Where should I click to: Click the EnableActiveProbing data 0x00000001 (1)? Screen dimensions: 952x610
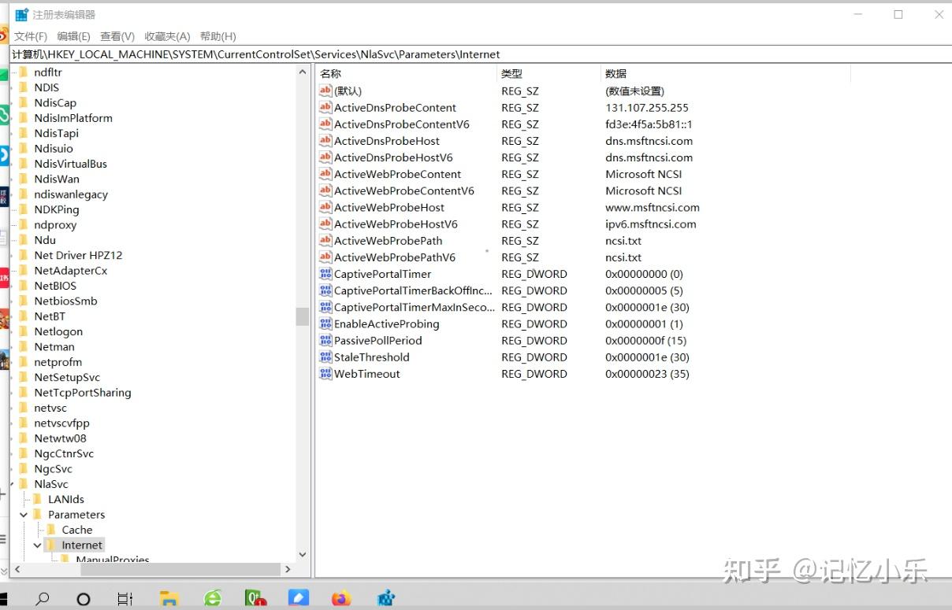[x=644, y=323]
